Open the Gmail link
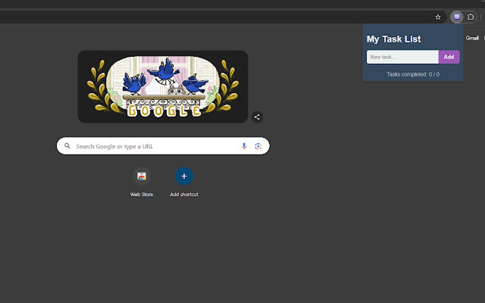The height and width of the screenshot is (303, 485). [x=472, y=38]
